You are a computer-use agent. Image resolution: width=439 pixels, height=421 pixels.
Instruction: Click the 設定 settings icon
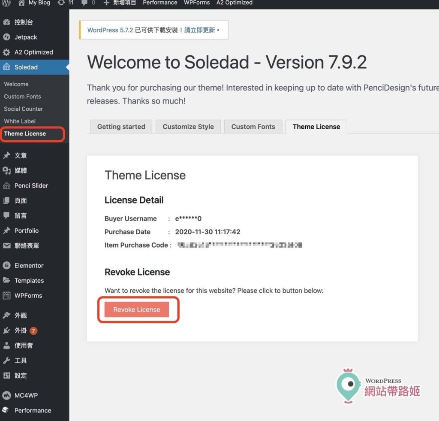[x=6, y=376]
